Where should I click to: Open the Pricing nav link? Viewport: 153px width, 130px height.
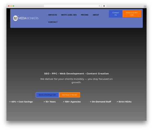pyautogui.click(x=85, y=15)
